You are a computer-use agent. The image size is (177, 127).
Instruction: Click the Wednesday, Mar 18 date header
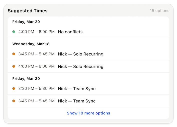coord(31,44)
